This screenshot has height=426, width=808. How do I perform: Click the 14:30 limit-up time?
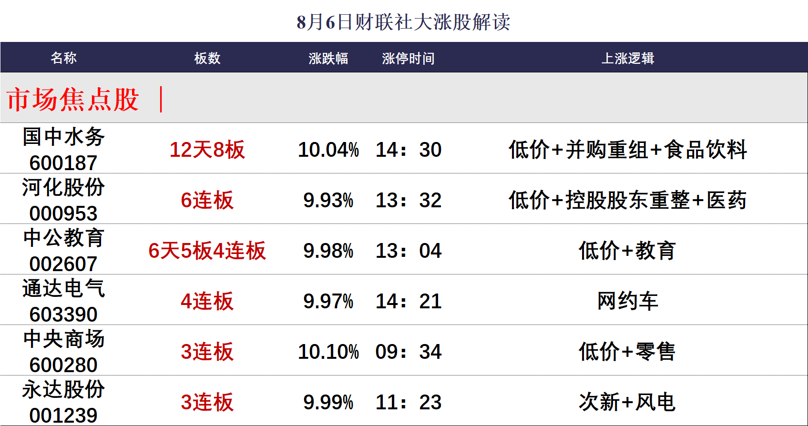pyautogui.click(x=409, y=150)
